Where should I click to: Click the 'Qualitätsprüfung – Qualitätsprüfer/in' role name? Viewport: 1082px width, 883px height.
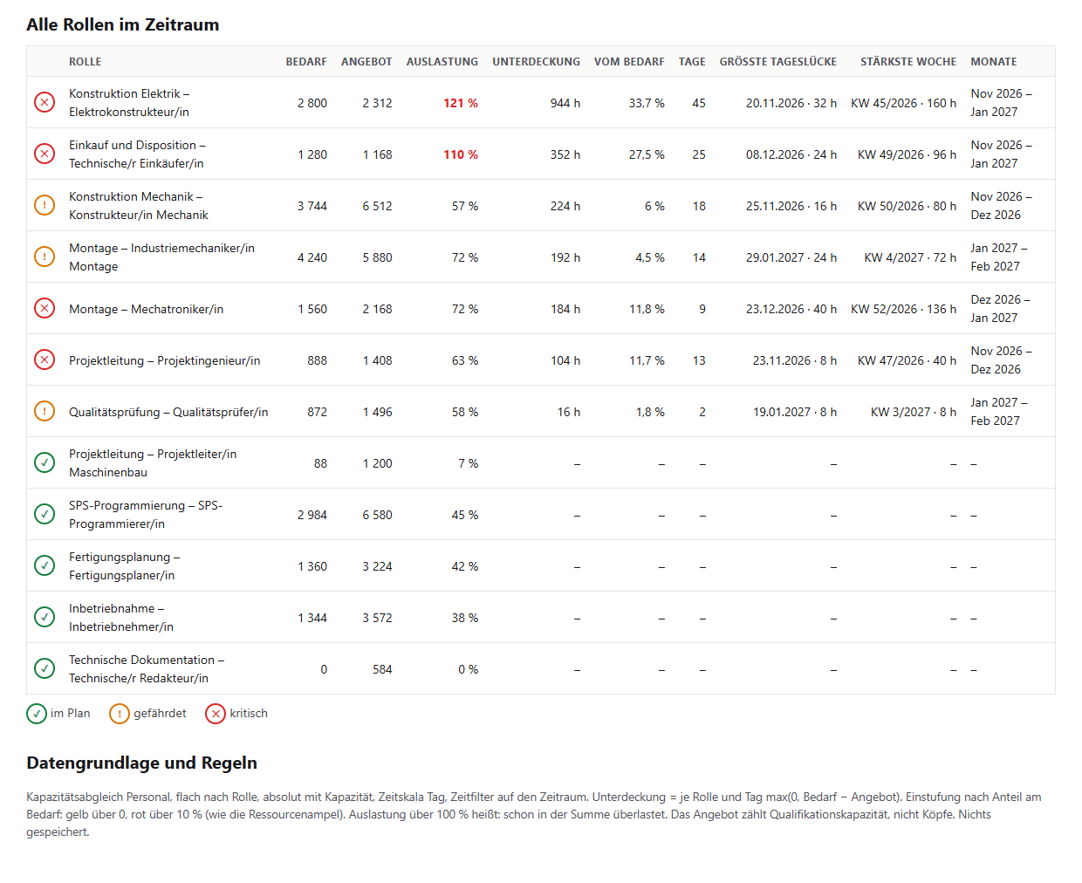168,412
